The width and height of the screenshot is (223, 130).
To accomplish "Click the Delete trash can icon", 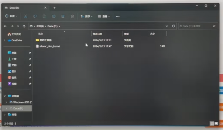I will coord(72,16).
